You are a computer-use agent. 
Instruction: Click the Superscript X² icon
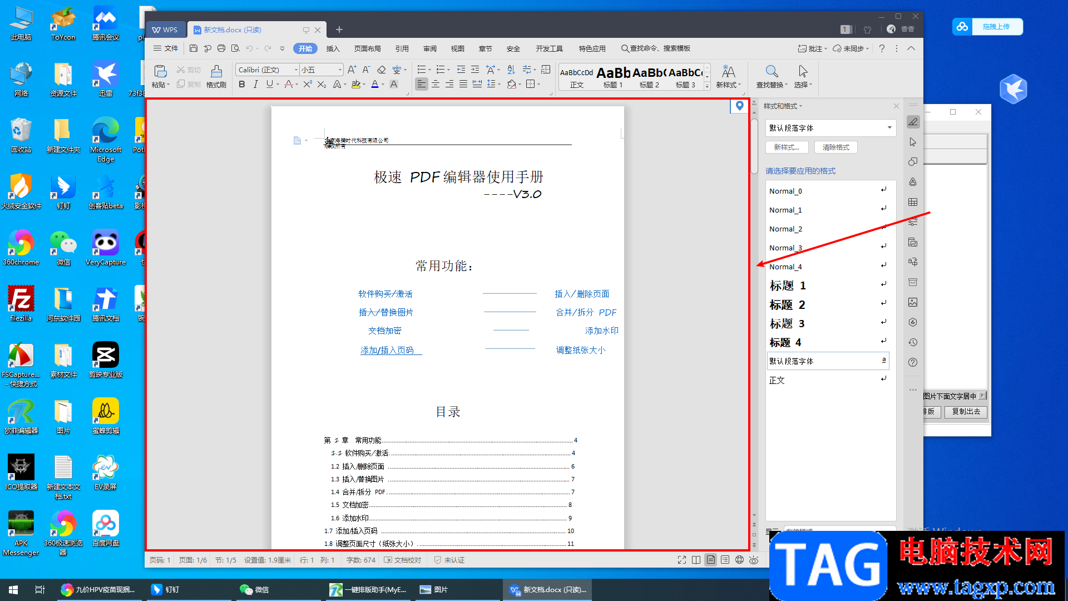308,84
